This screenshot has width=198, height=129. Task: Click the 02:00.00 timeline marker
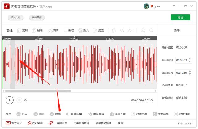pyautogui.click(x=146, y=39)
